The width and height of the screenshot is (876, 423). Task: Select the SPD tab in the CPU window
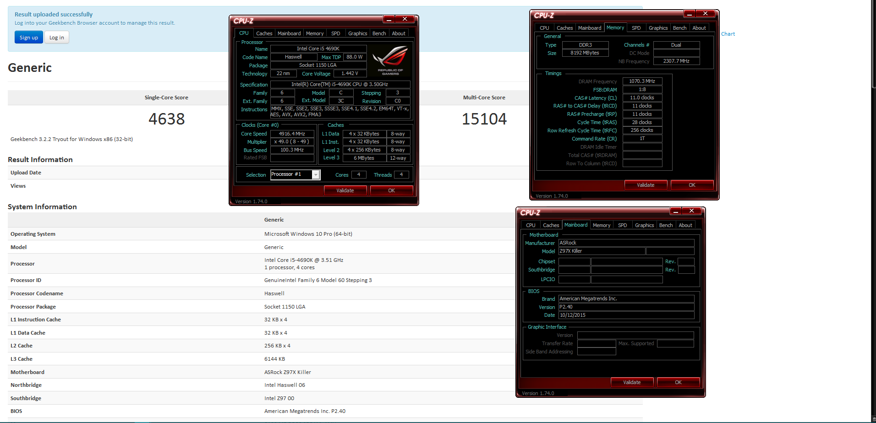(336, 33)
